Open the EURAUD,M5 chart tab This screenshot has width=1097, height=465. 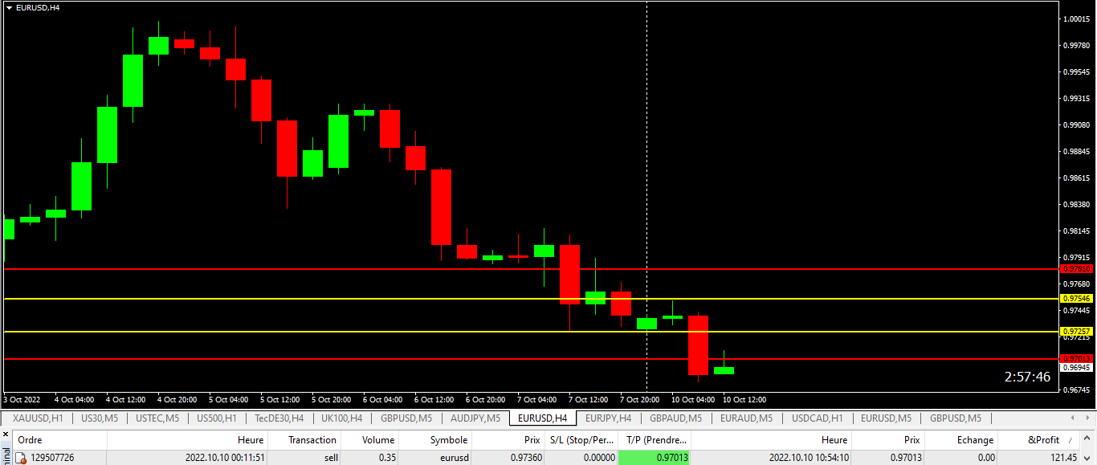point(746,418)
